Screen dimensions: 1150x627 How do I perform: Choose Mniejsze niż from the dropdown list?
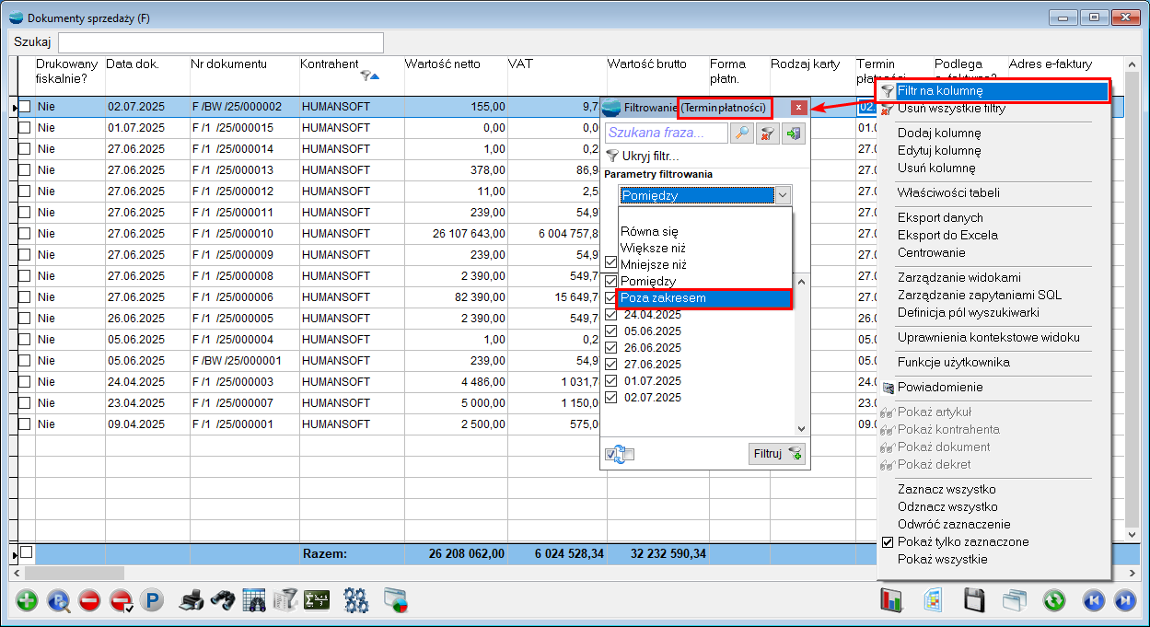pyautogui.click(x=704, y=265)
